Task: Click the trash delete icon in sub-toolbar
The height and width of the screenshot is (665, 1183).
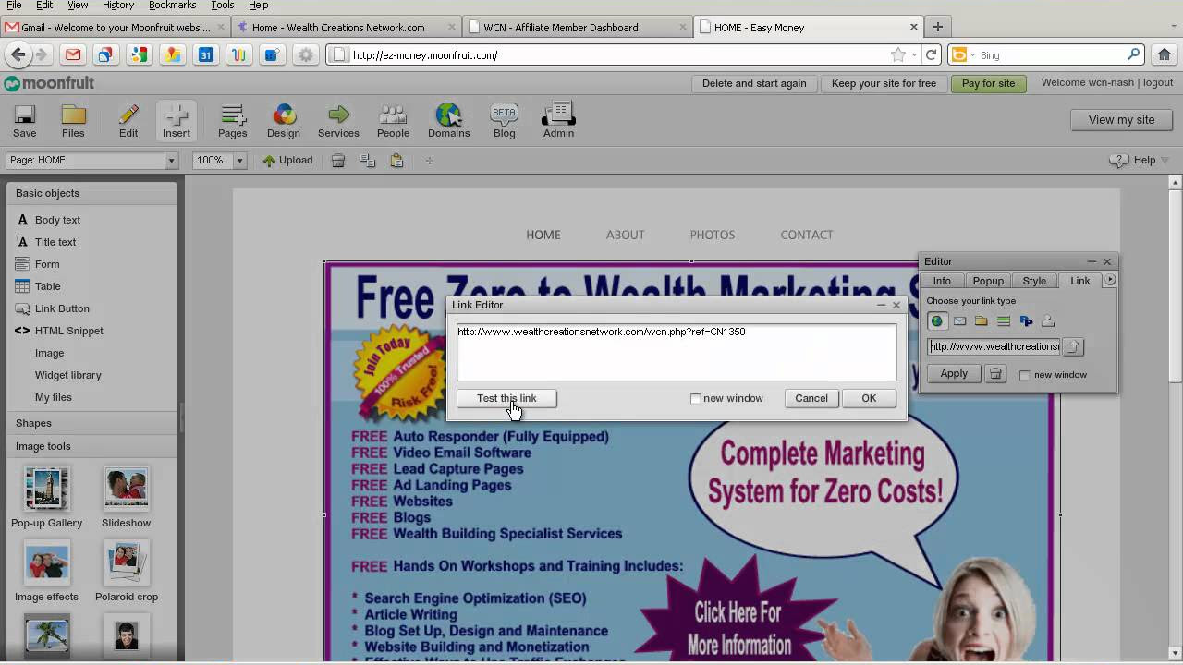Action: tap(338, 161)
